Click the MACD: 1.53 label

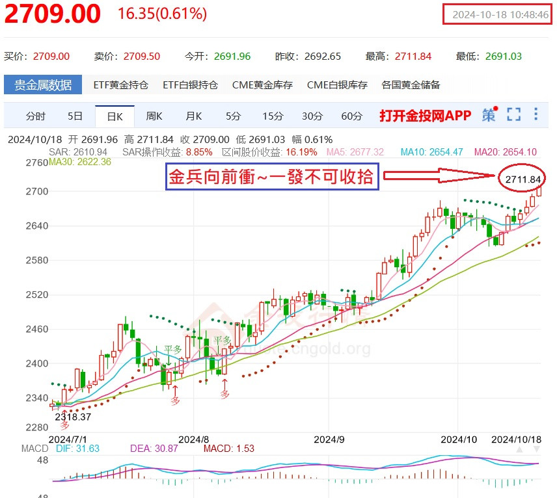pyautogui.click(x=229, y=449)
